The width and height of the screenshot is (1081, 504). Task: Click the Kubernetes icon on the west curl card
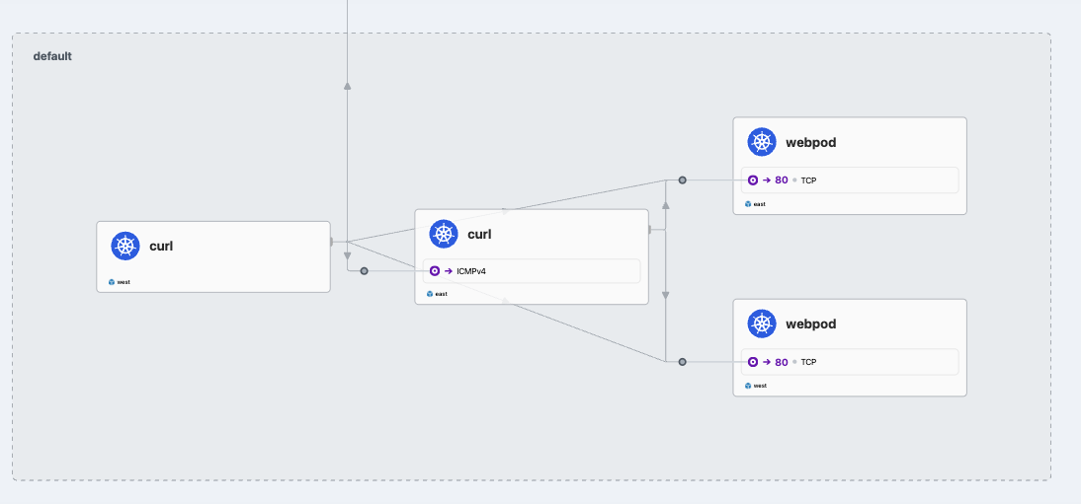pyautogui.click(x=125, y=246)
